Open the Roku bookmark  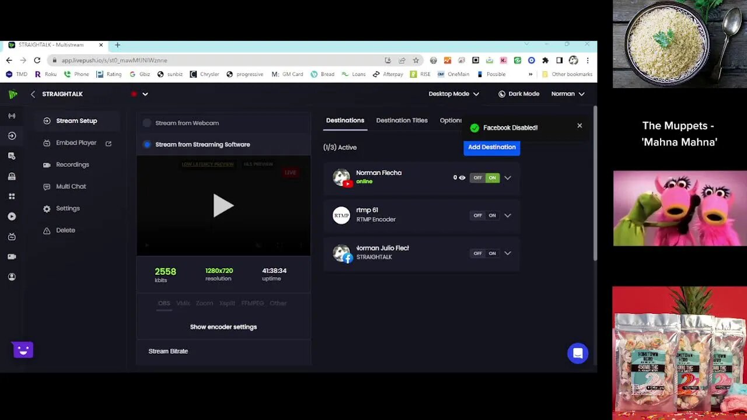[46, 74]
